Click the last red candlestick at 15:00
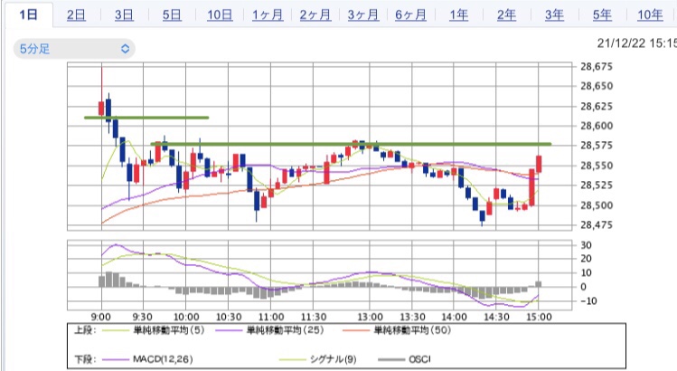677x371 pixels. [x=539, y=164]
